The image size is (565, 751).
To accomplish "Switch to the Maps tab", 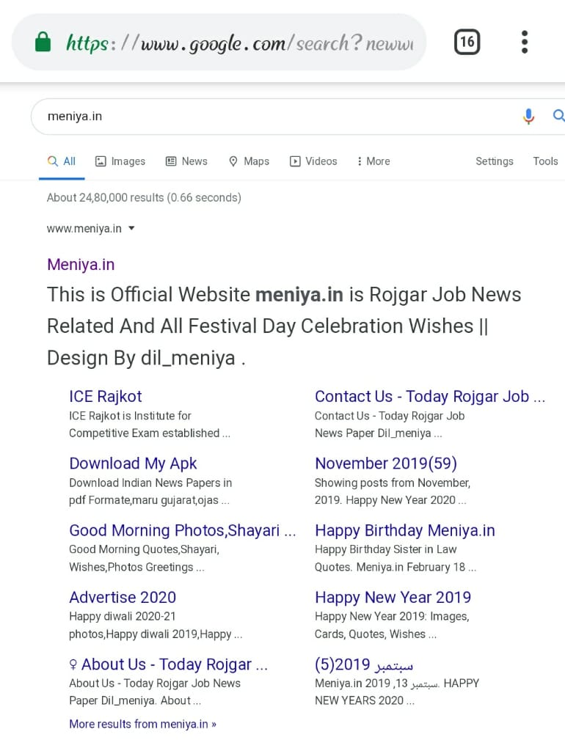I will (x=249, y=161).
